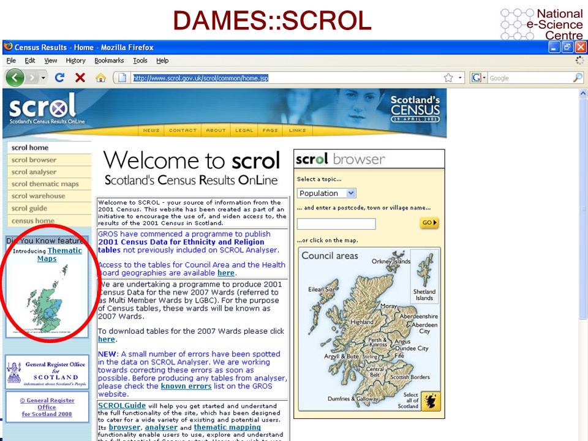Click the Scotland's Census 2001 logo
This screenshot has height=441, width=588.
click(415, 109)
